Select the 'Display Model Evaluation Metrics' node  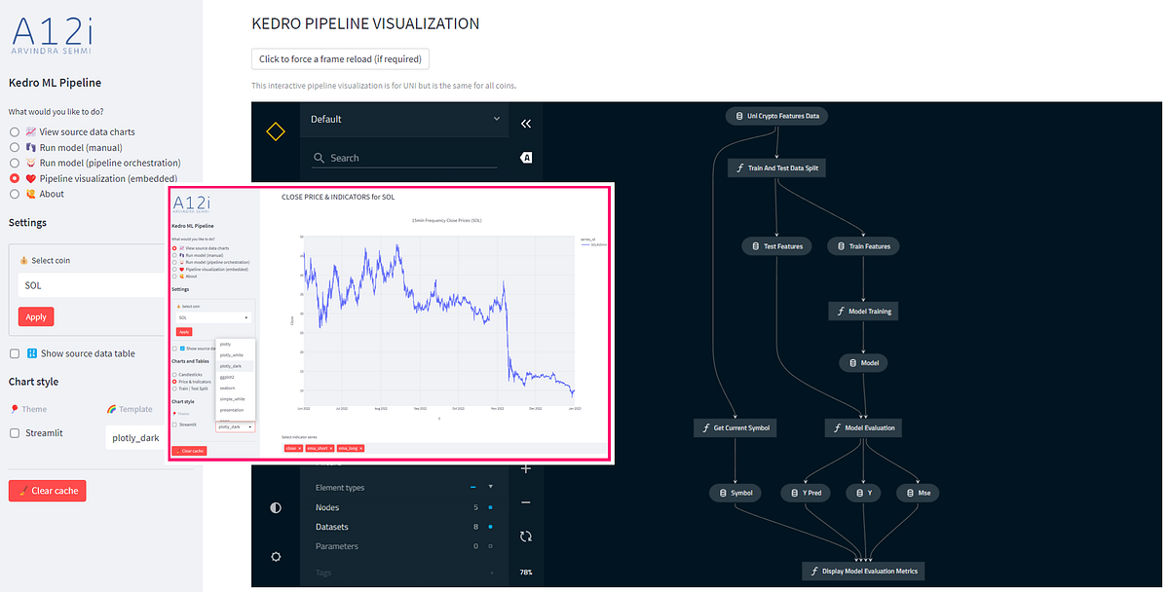pos(862,571)
